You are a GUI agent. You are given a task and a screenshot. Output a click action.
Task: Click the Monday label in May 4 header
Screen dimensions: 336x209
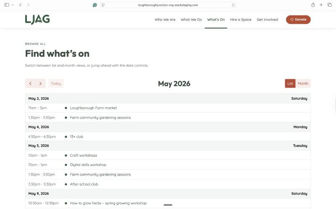pos(300,127)
